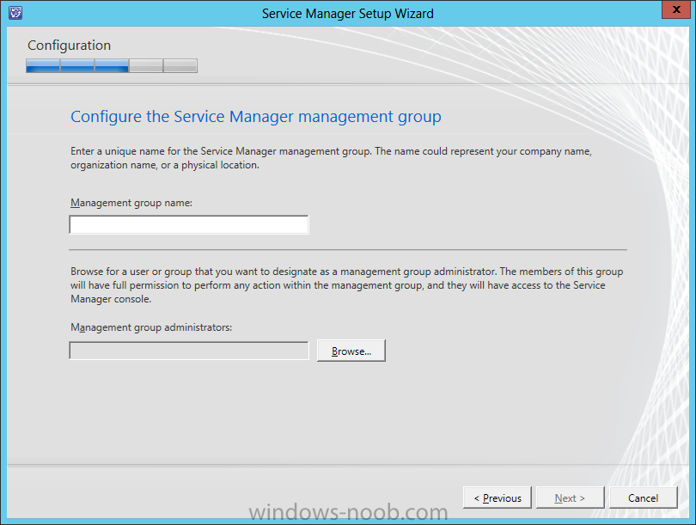Click the 'Management group name:' label

coord(131,203)
